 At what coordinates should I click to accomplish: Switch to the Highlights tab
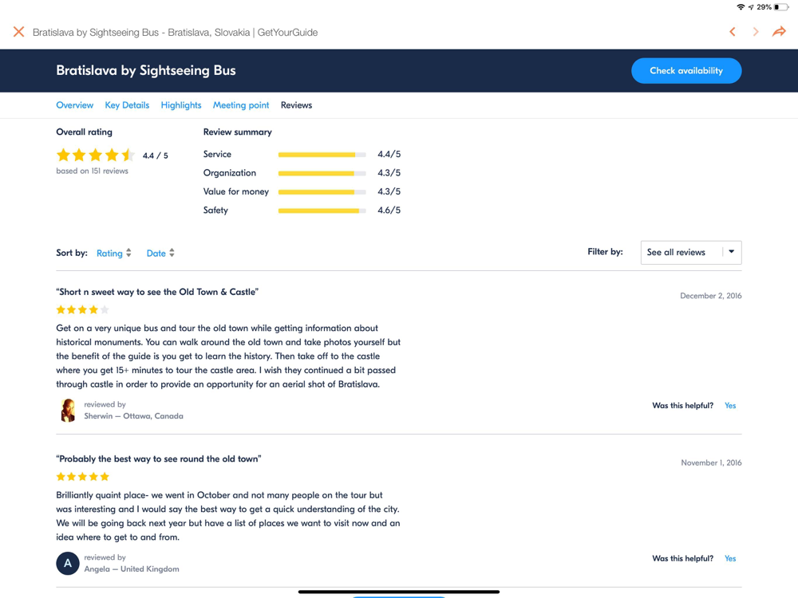click(x=181, y=105)
